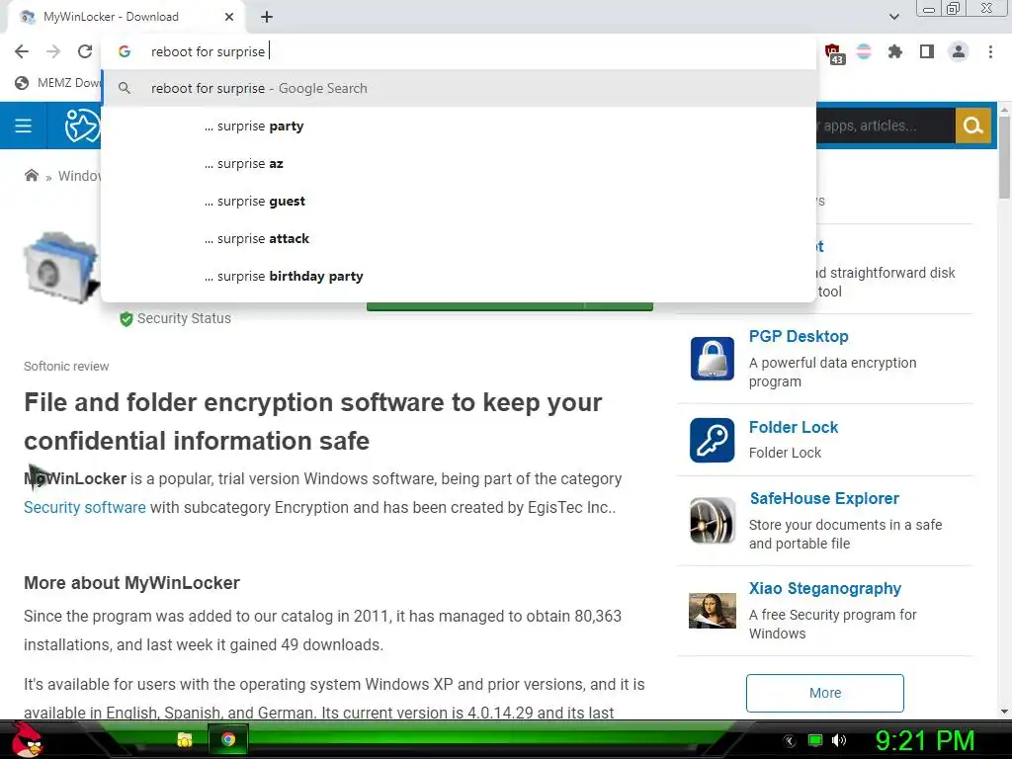
Task: Open the Chrome three-dot menu
Action: point(990,51)
